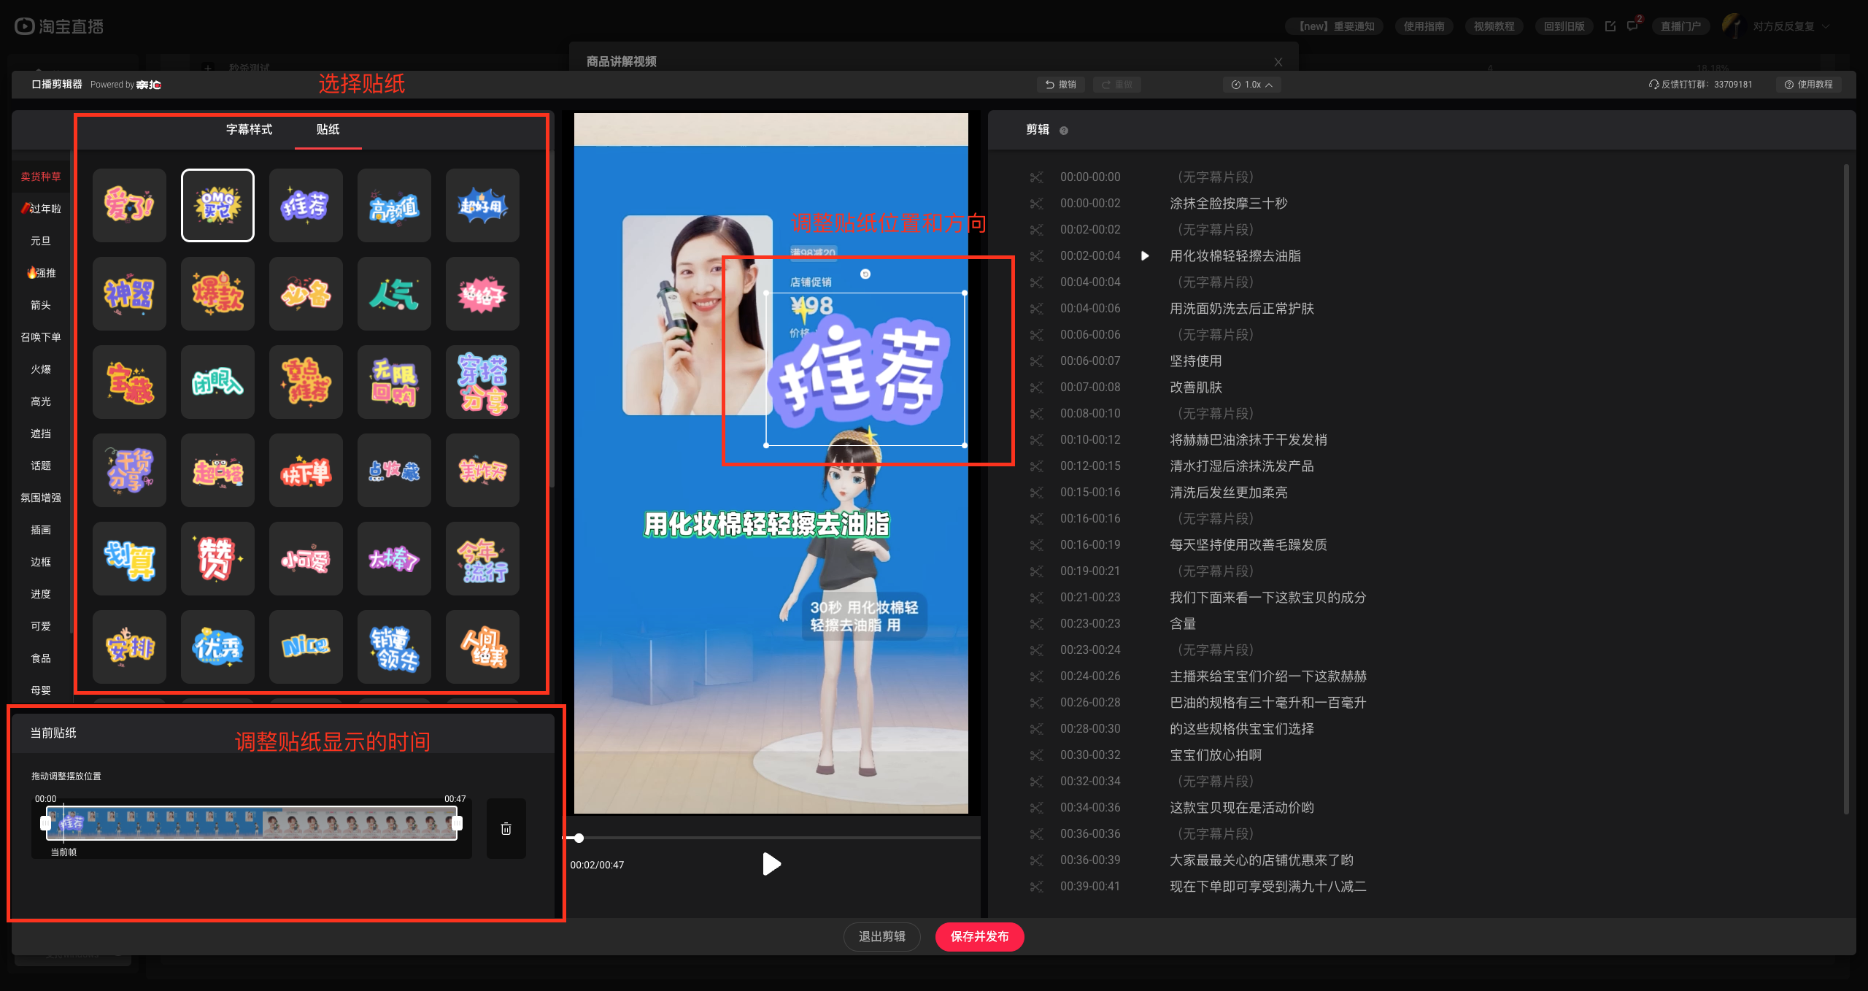Choose the 闭眼入 sticker

pos(217,382)
